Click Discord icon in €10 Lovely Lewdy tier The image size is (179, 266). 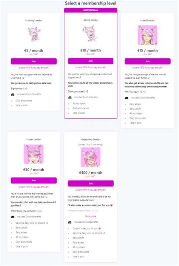[70, 98]
